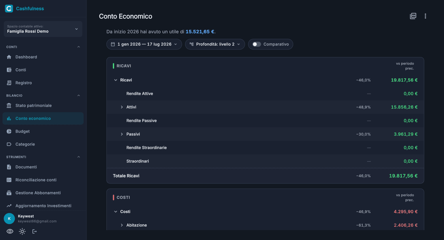The width and height of the screenshot is (444, 240).
Task: Click the Attivi -48,9% variation value
Action: 363,107
